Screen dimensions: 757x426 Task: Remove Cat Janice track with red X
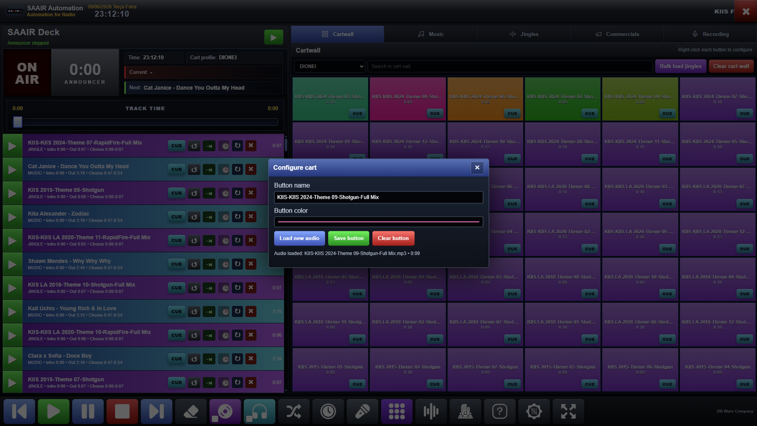click(x=251, y=169)
